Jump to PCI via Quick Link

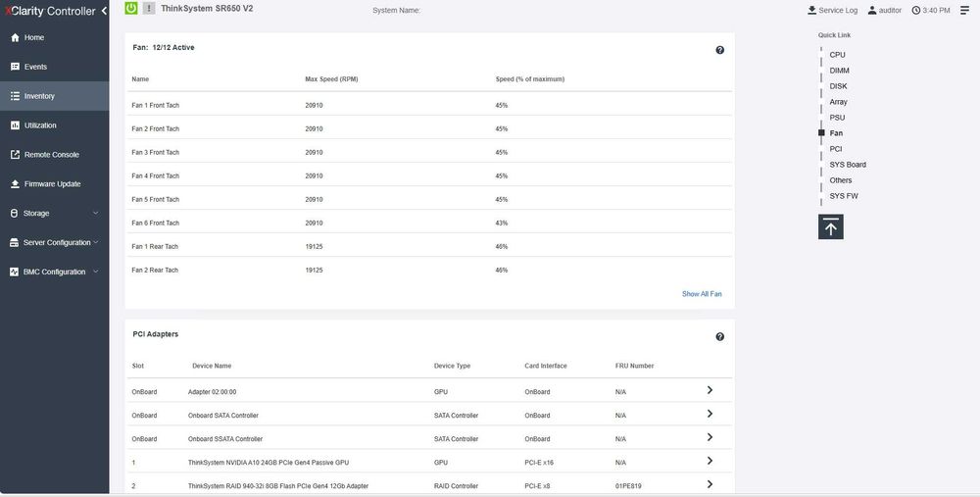coord(836,149)
